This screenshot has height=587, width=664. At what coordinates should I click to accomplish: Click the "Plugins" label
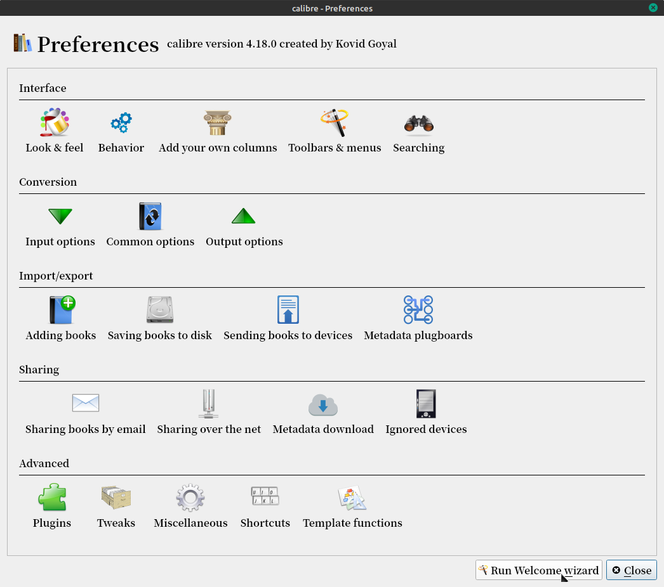pyautogui.click(x=52, y=523)
